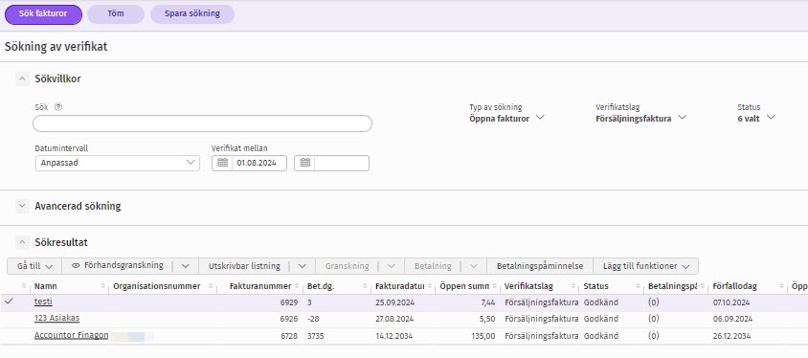Click invoice number 6926 cell

click(288, 319)
